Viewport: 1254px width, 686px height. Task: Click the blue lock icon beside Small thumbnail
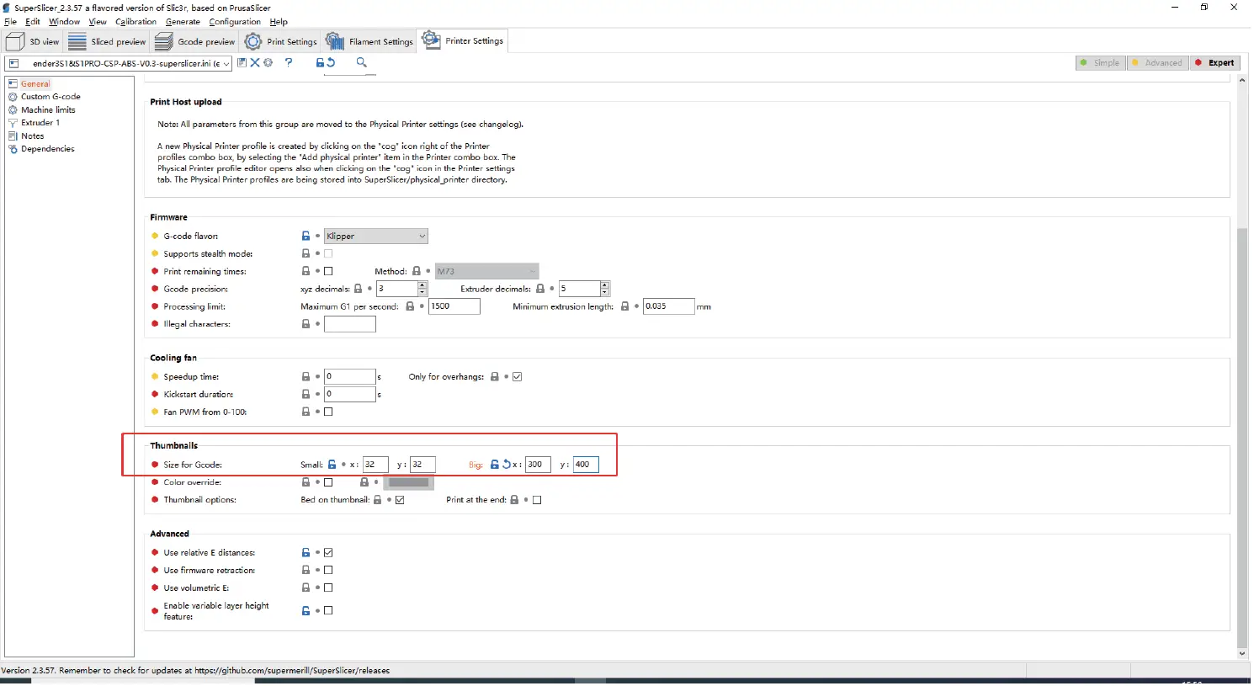tap(332, 465)
